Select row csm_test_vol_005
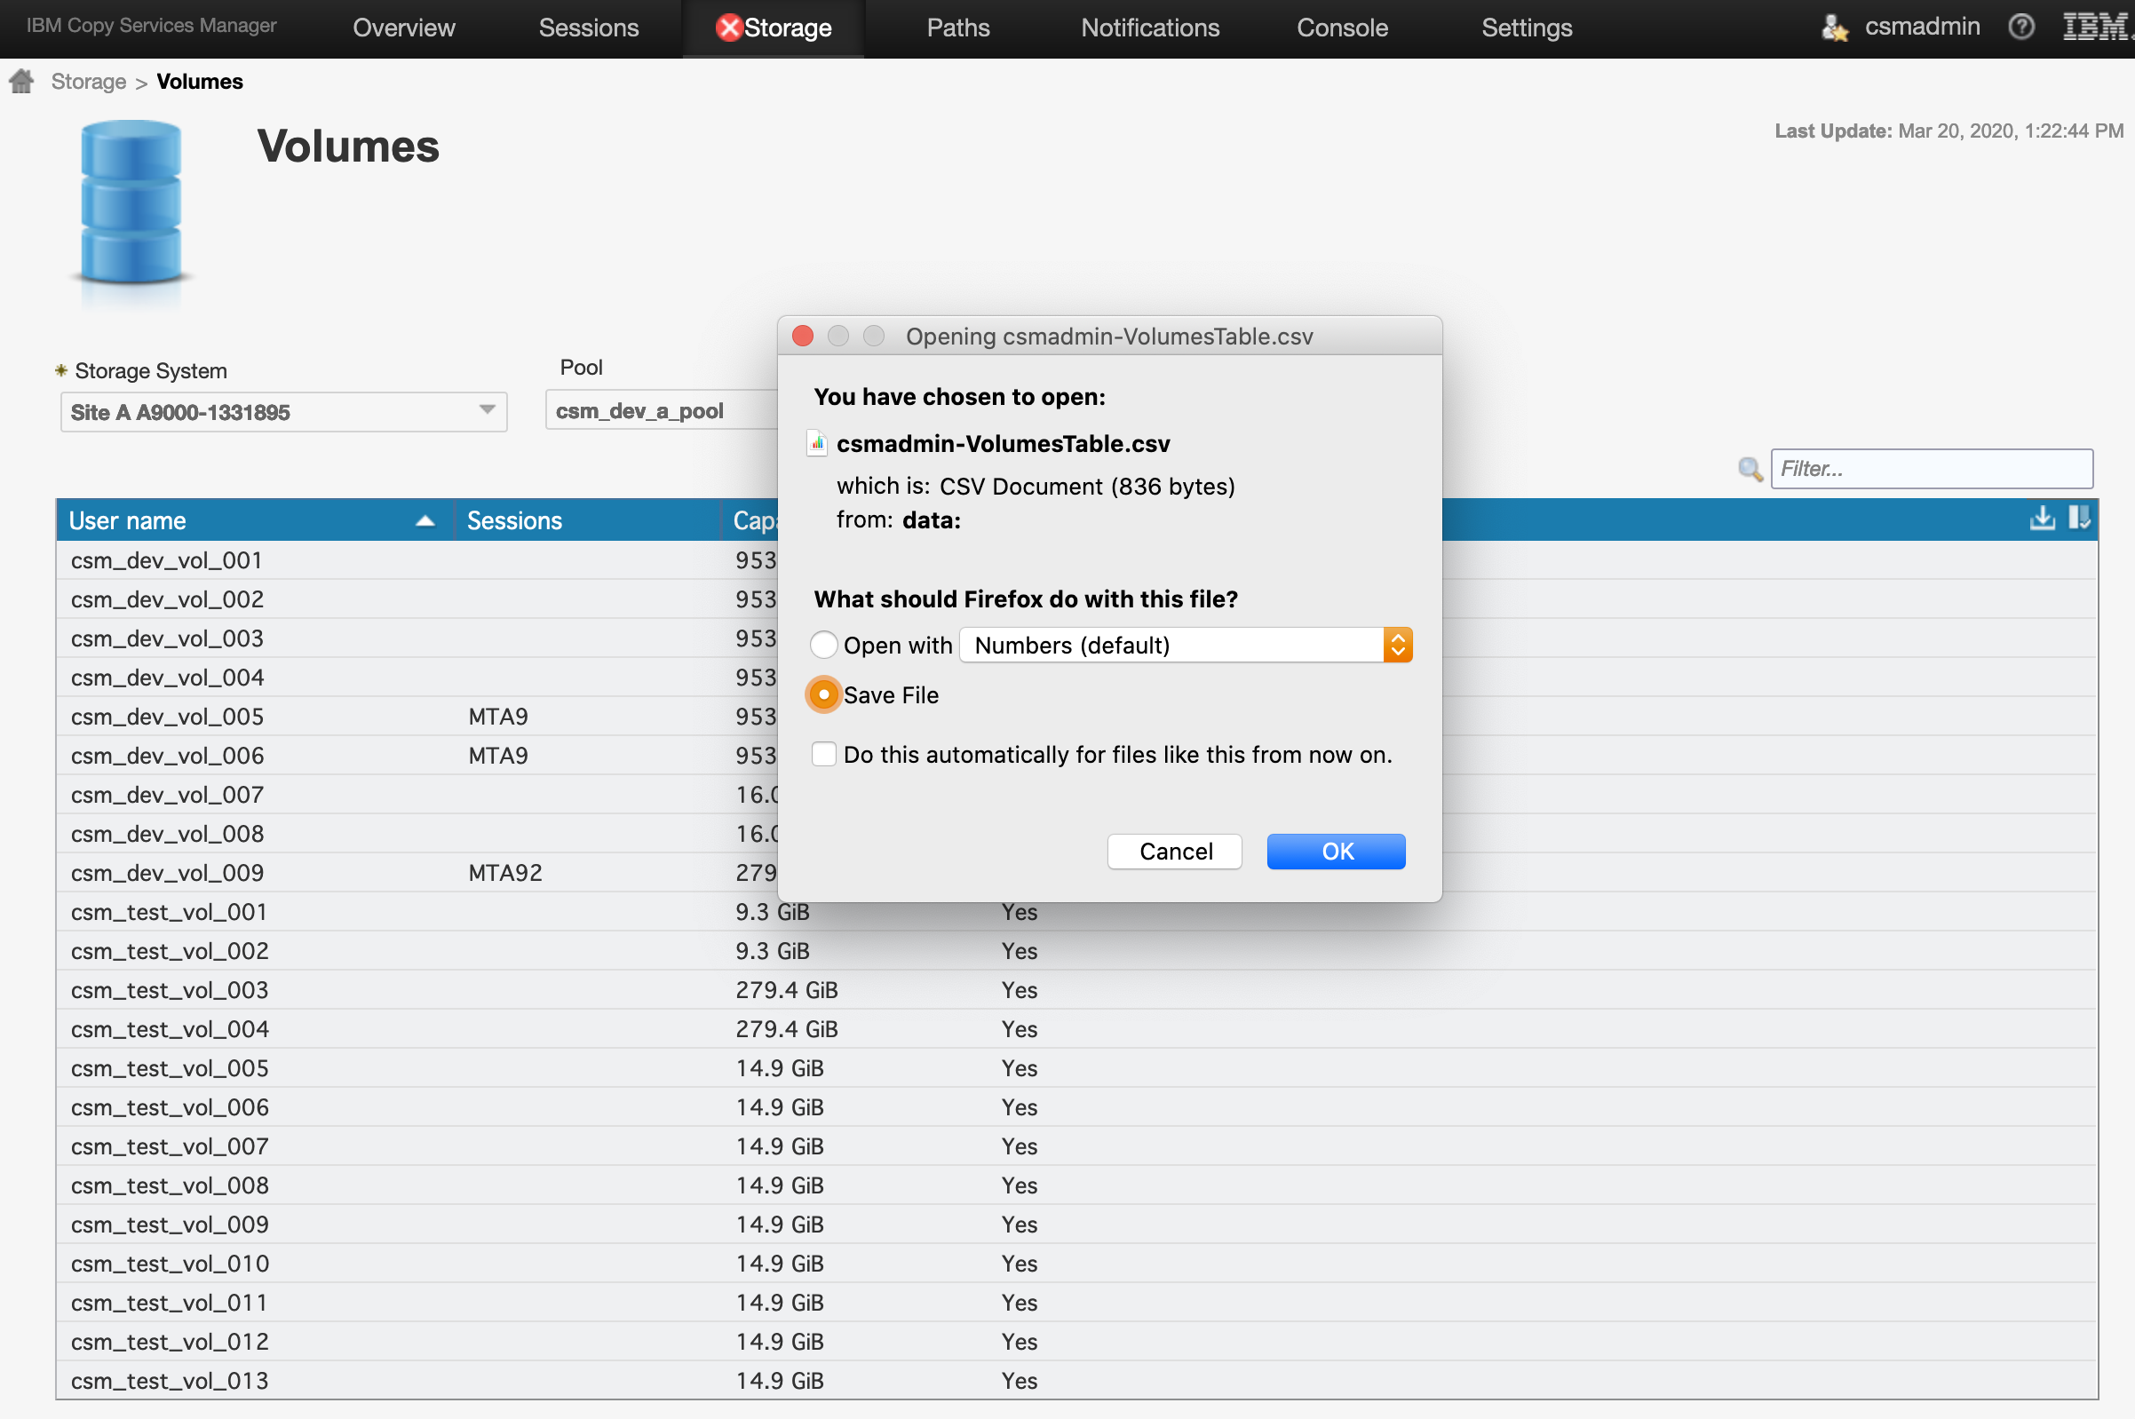 click(1076, 1068)
